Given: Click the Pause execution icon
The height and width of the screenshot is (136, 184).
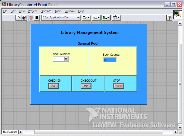Looking at the screenshot, I should tap(37, 18).
